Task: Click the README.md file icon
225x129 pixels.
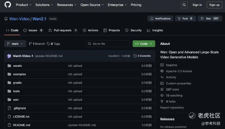Action: tap(9, 125)
